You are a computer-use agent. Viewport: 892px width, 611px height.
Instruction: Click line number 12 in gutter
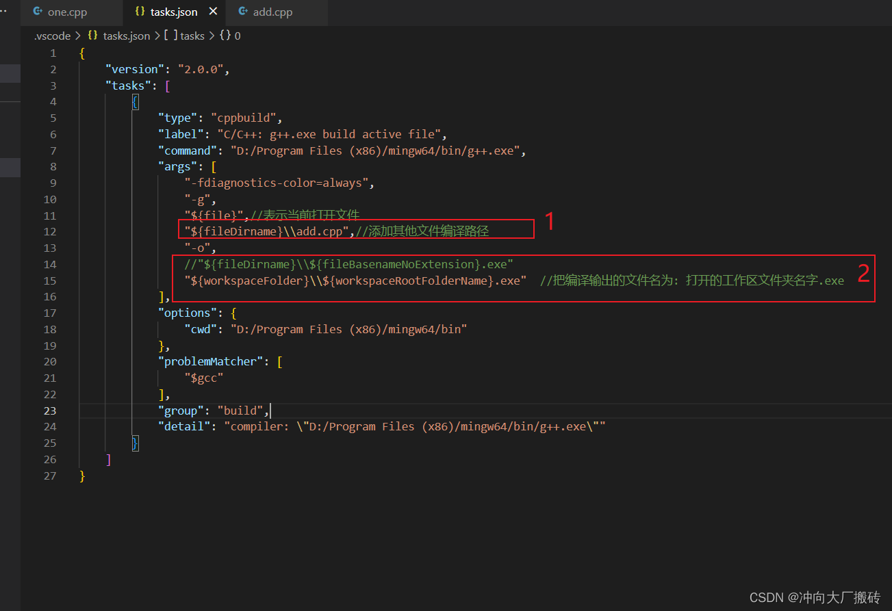point(50,231)
